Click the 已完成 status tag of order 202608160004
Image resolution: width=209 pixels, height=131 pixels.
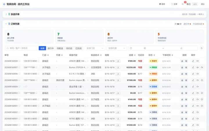153,87
